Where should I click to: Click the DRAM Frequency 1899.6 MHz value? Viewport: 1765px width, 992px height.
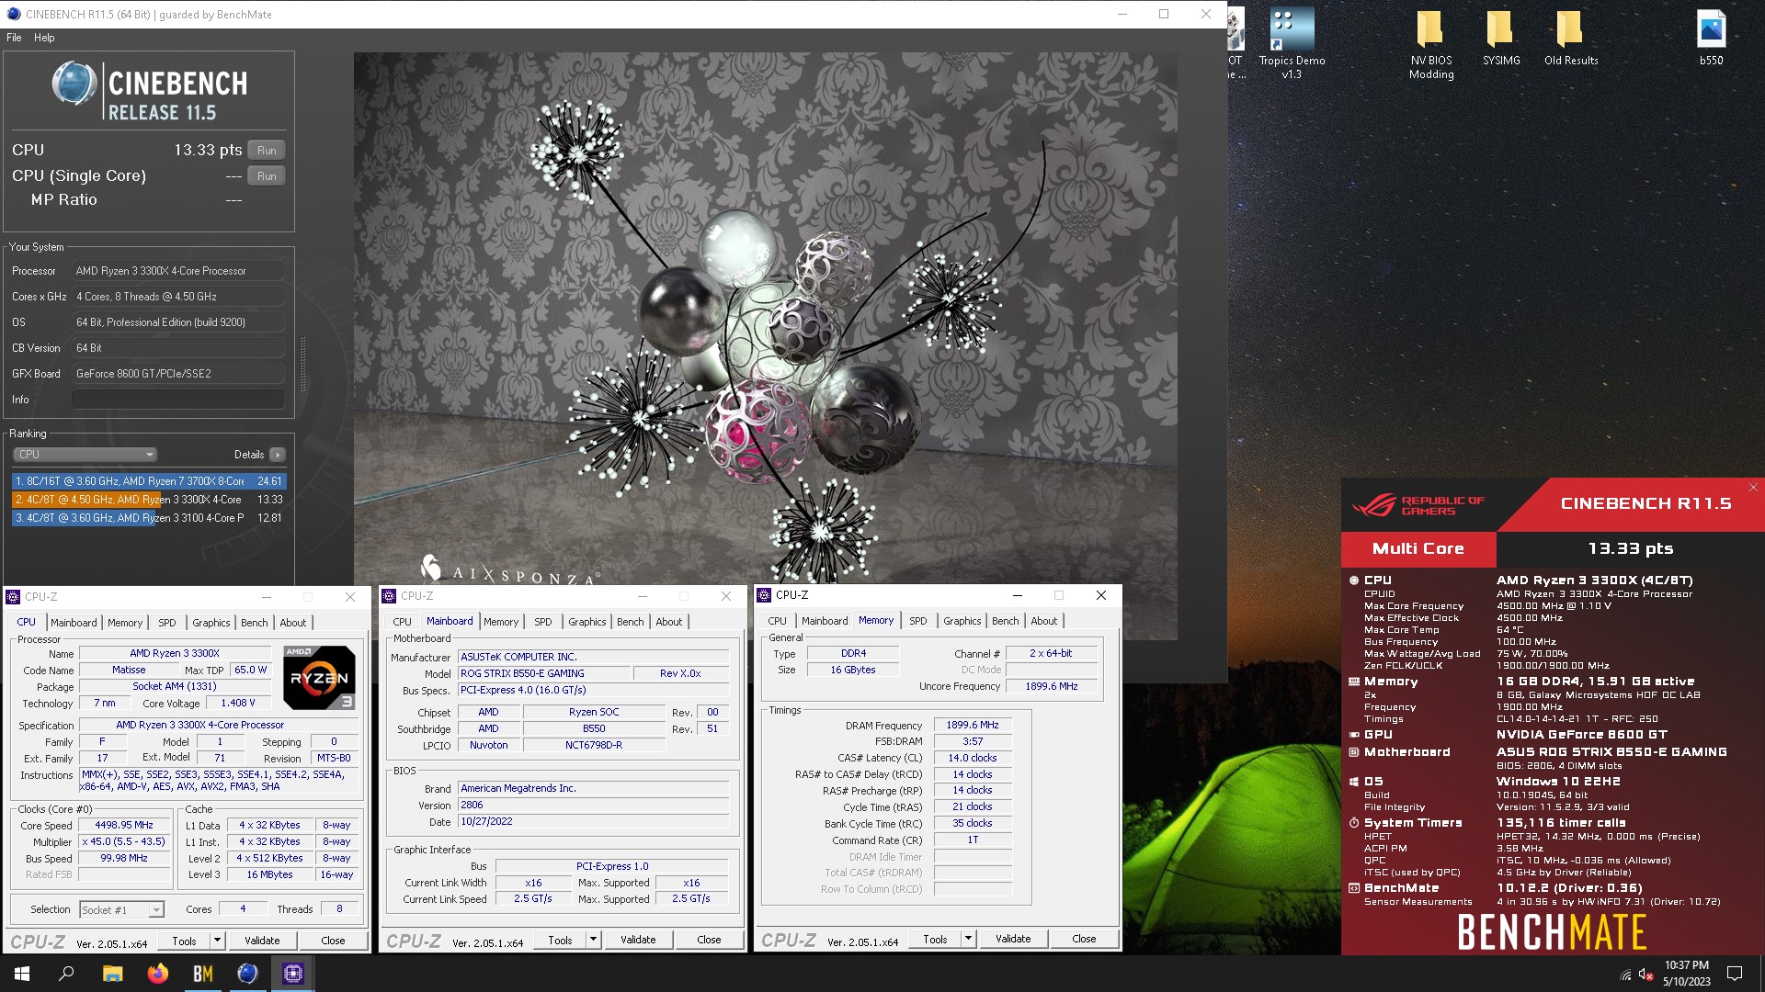tap(972, 726)
